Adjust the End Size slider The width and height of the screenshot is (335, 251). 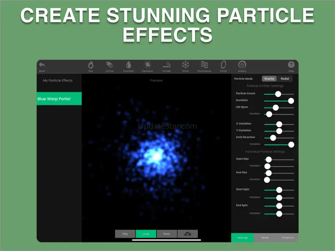(279, 173)
